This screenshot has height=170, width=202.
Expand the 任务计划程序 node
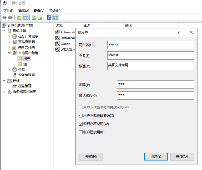[x=9, y=36]
